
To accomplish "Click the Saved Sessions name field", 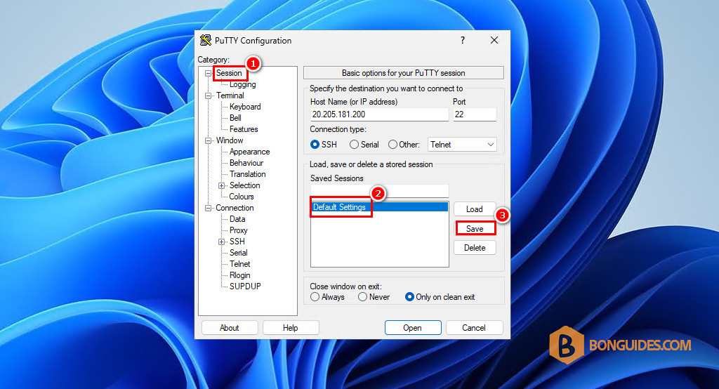I will tap(379, 191).
